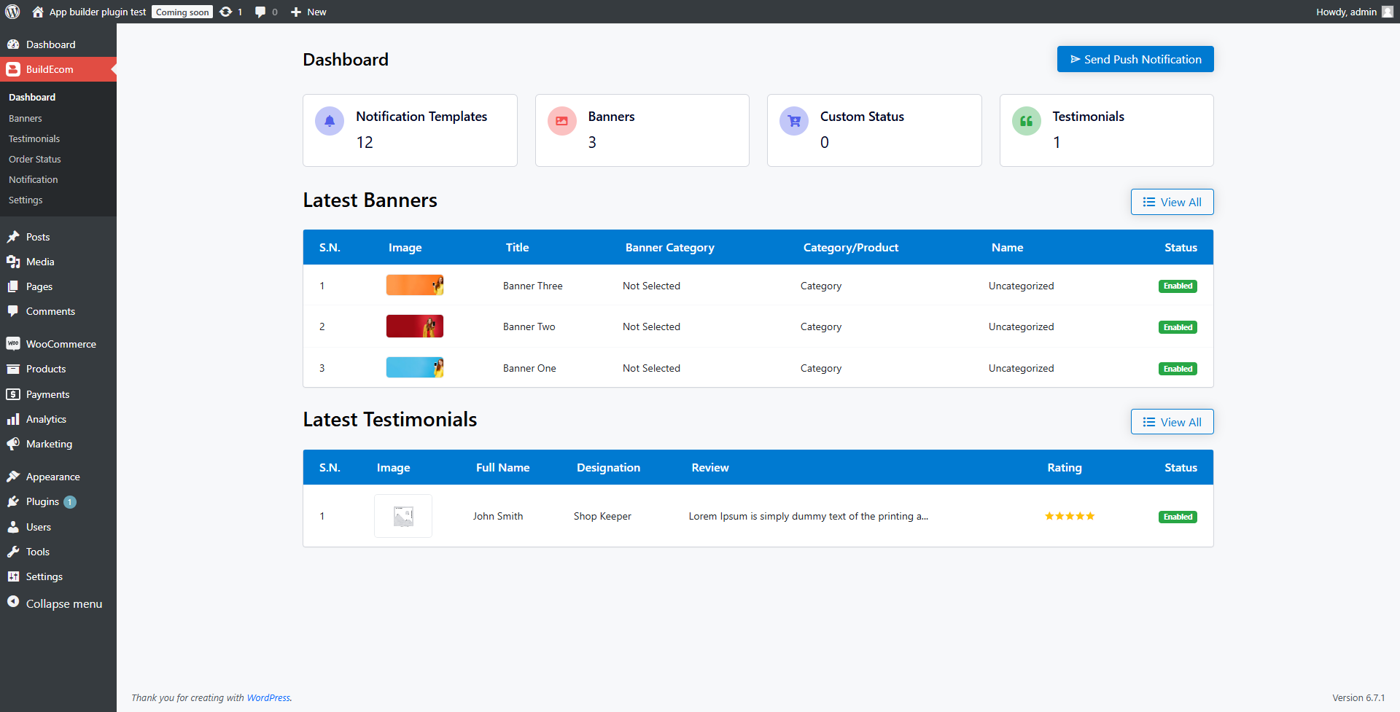Expand the New content menu
Viewport: 1400px width, 712px height.
click(x=308, y=12)
